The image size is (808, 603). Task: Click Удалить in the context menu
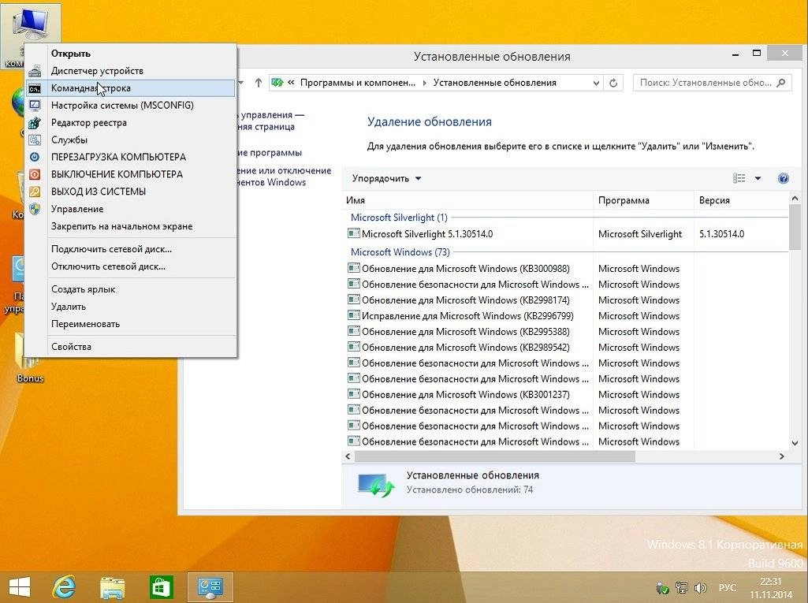click(x=132, y=307)
